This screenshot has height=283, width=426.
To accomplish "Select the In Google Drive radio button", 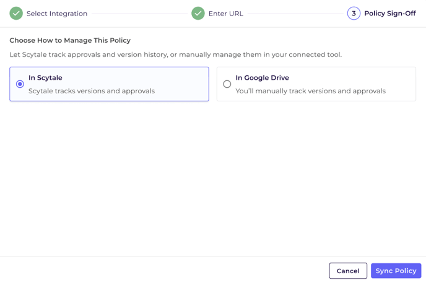I will click(227, 84).
